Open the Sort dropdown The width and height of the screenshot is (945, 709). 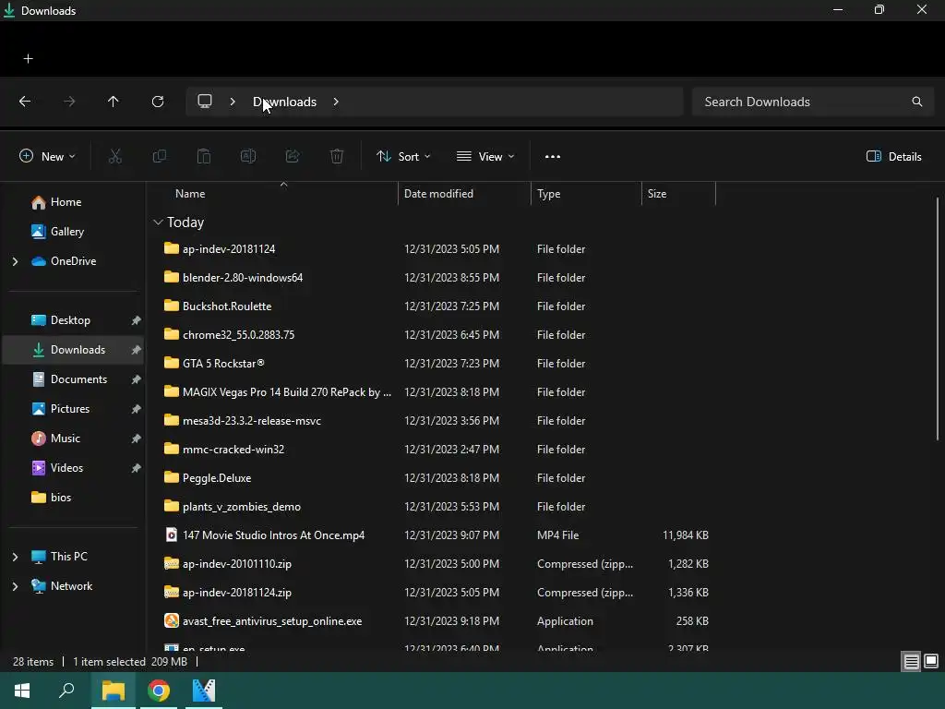click(403, 157)
